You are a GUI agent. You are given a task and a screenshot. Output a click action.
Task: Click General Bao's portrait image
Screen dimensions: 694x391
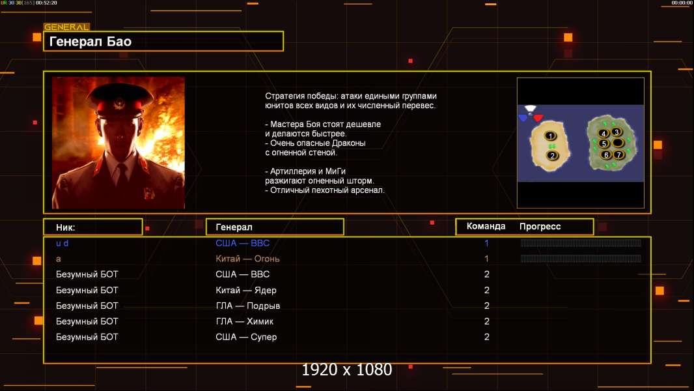[x=118, y=143]
